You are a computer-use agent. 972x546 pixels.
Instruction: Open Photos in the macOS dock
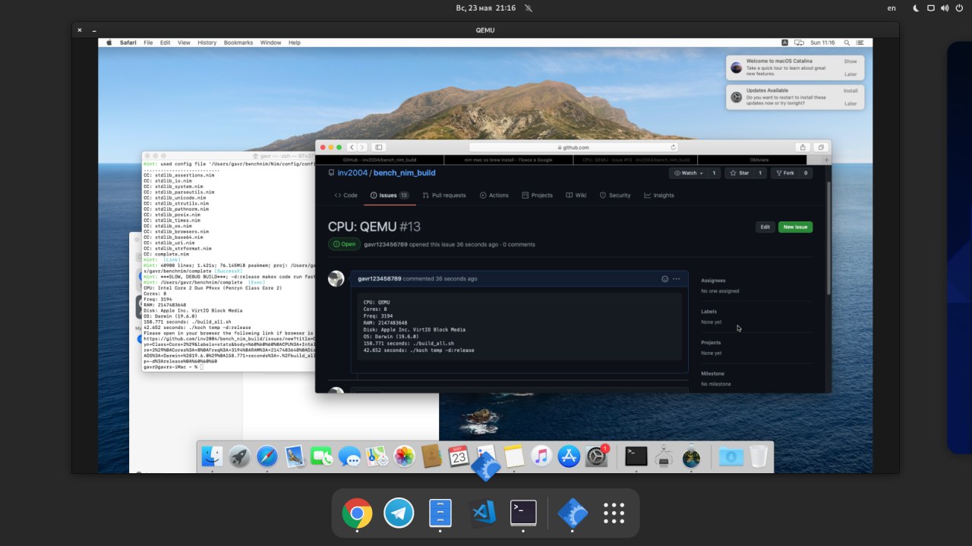(404, 457)
